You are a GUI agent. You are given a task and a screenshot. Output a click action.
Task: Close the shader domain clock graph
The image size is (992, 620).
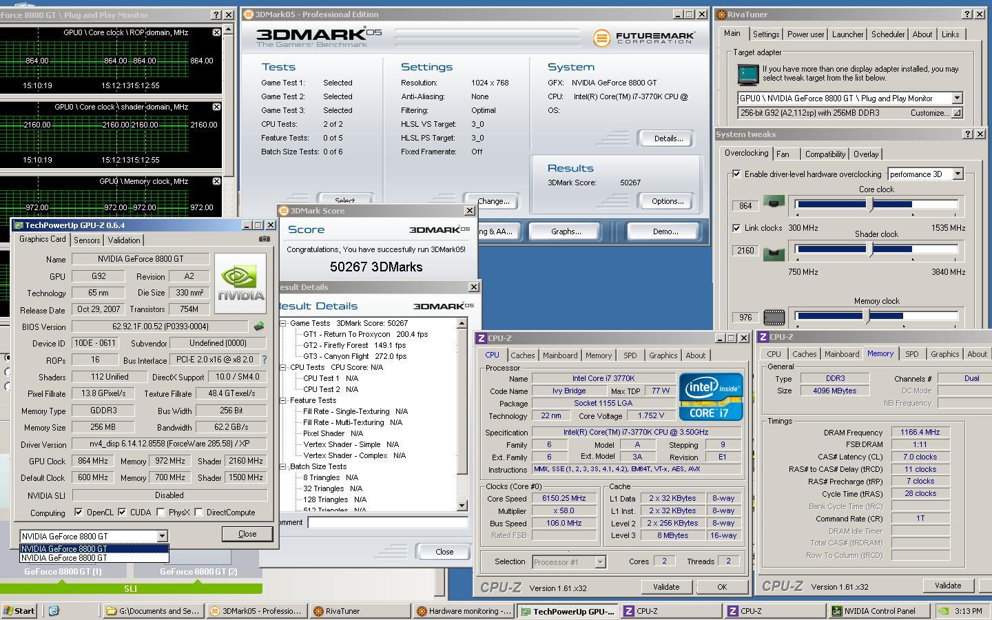pyautogui.click(x=216, y=107)
